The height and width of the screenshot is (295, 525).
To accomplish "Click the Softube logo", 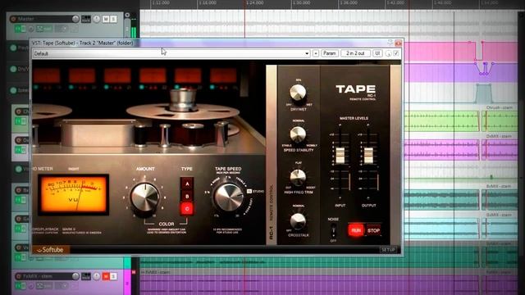I will 51,250.
